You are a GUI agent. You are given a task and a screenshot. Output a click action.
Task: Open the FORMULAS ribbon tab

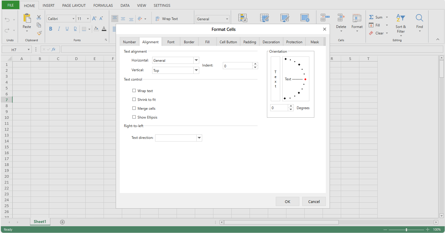[103, 5]
